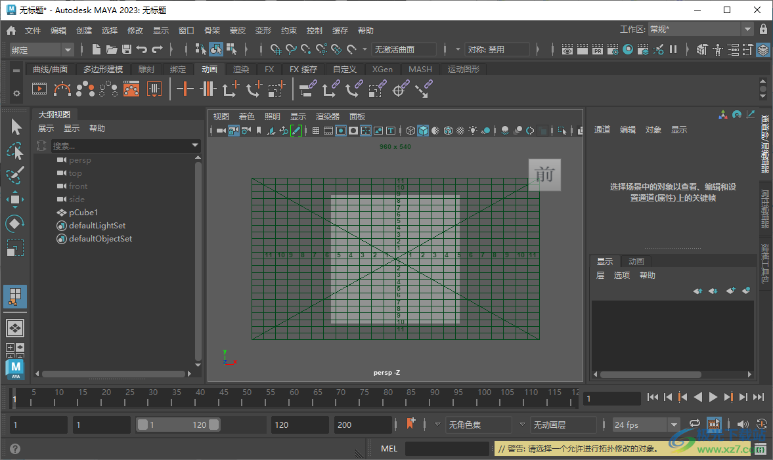The image size is (773, 460).
Task: Select pCube1 in the outliner
Action: tap(83, 212)
